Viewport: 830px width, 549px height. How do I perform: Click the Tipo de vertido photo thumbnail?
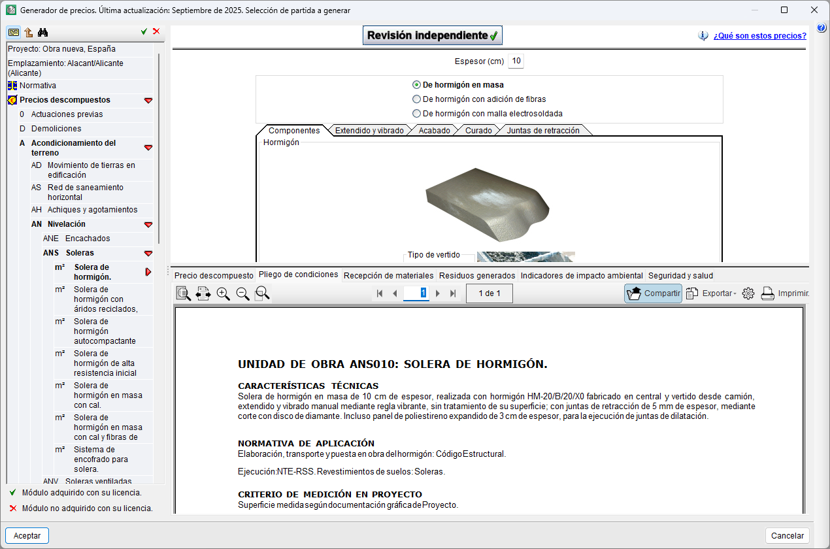click(x=525, y=256)
